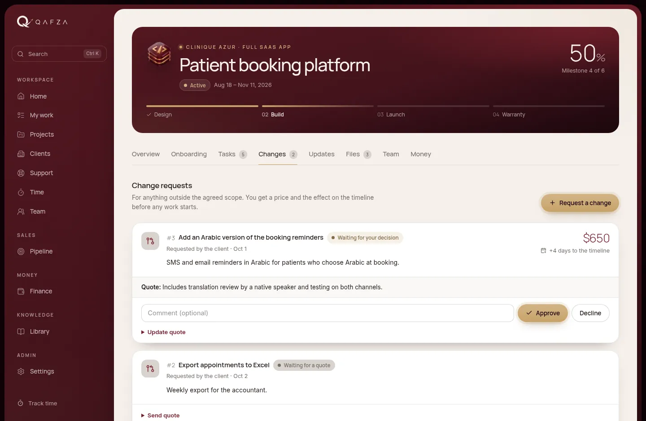646x421 pixels.
Task: Click the 03 Launch progress bar
Action: pyautogui.click(x=433, y=106)
